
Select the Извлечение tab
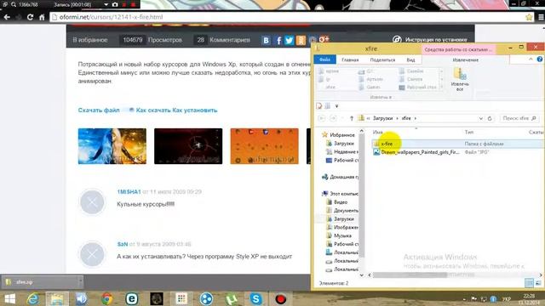pyautogui.click(x=466, y=59)
